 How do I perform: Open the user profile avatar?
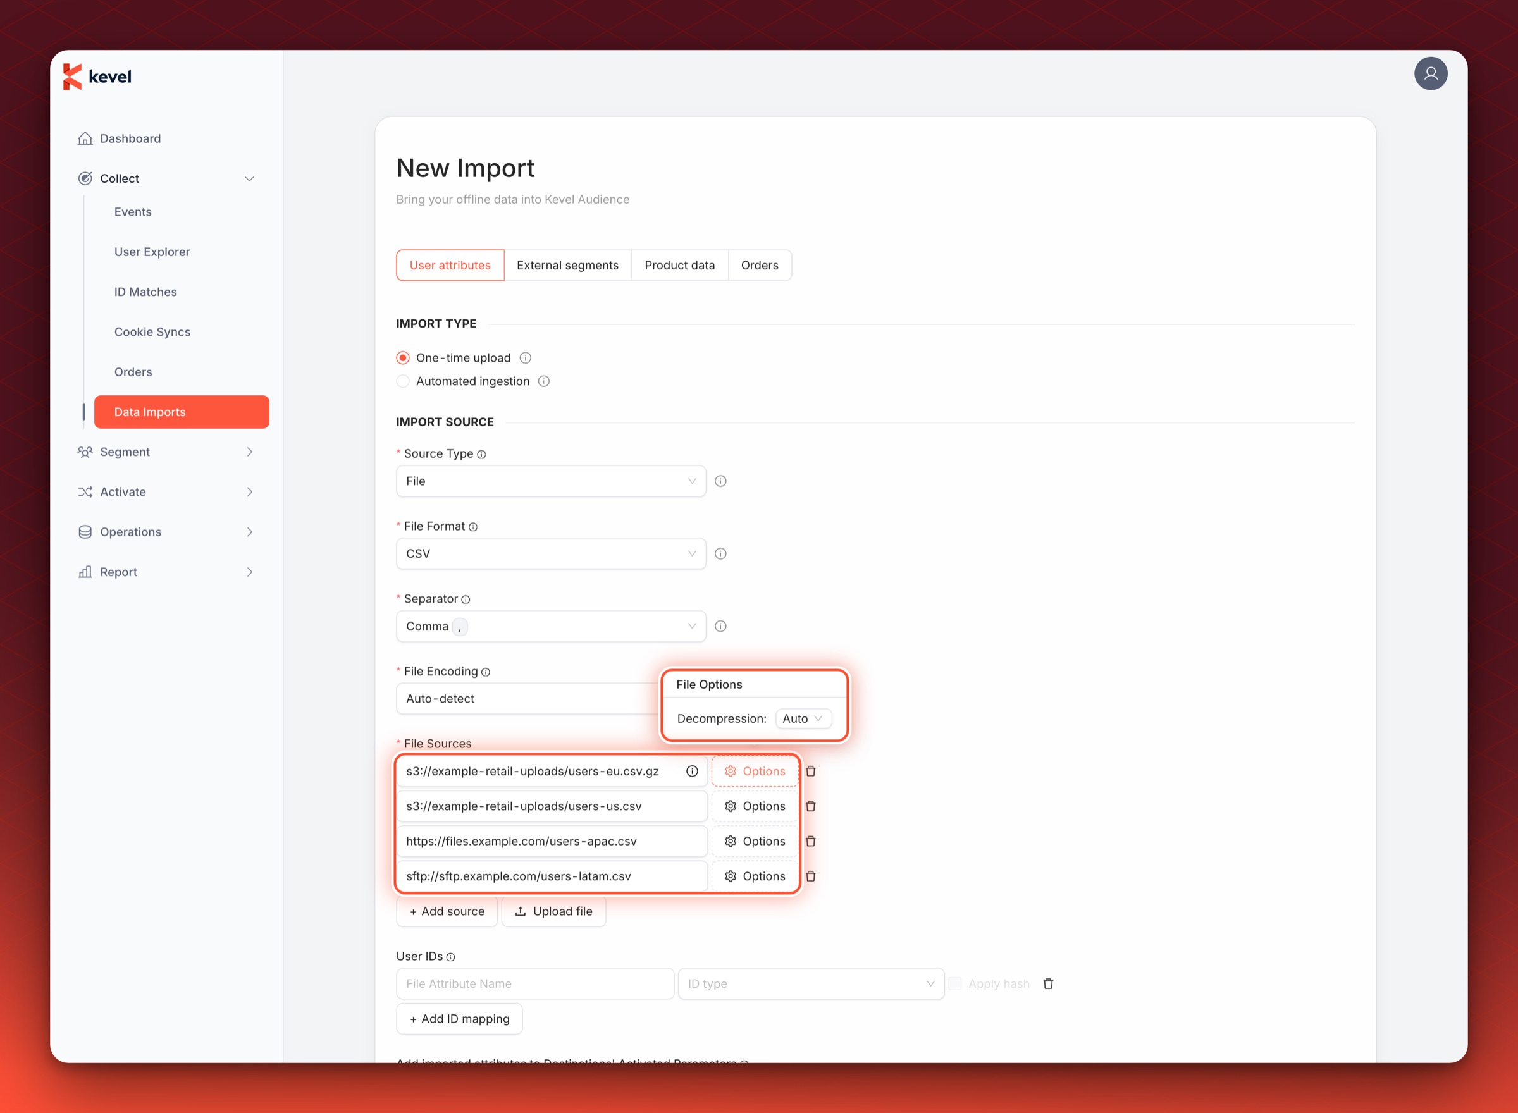click(1431, 73)
